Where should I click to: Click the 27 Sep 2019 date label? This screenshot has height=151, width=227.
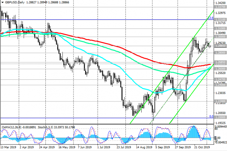pyautogui.click(x=183, y=147)
